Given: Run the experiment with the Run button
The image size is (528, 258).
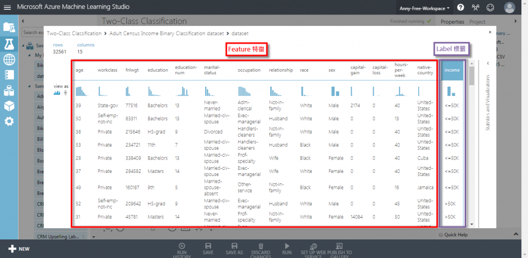Looking at the screenshot, I should (x=287, y=249).
